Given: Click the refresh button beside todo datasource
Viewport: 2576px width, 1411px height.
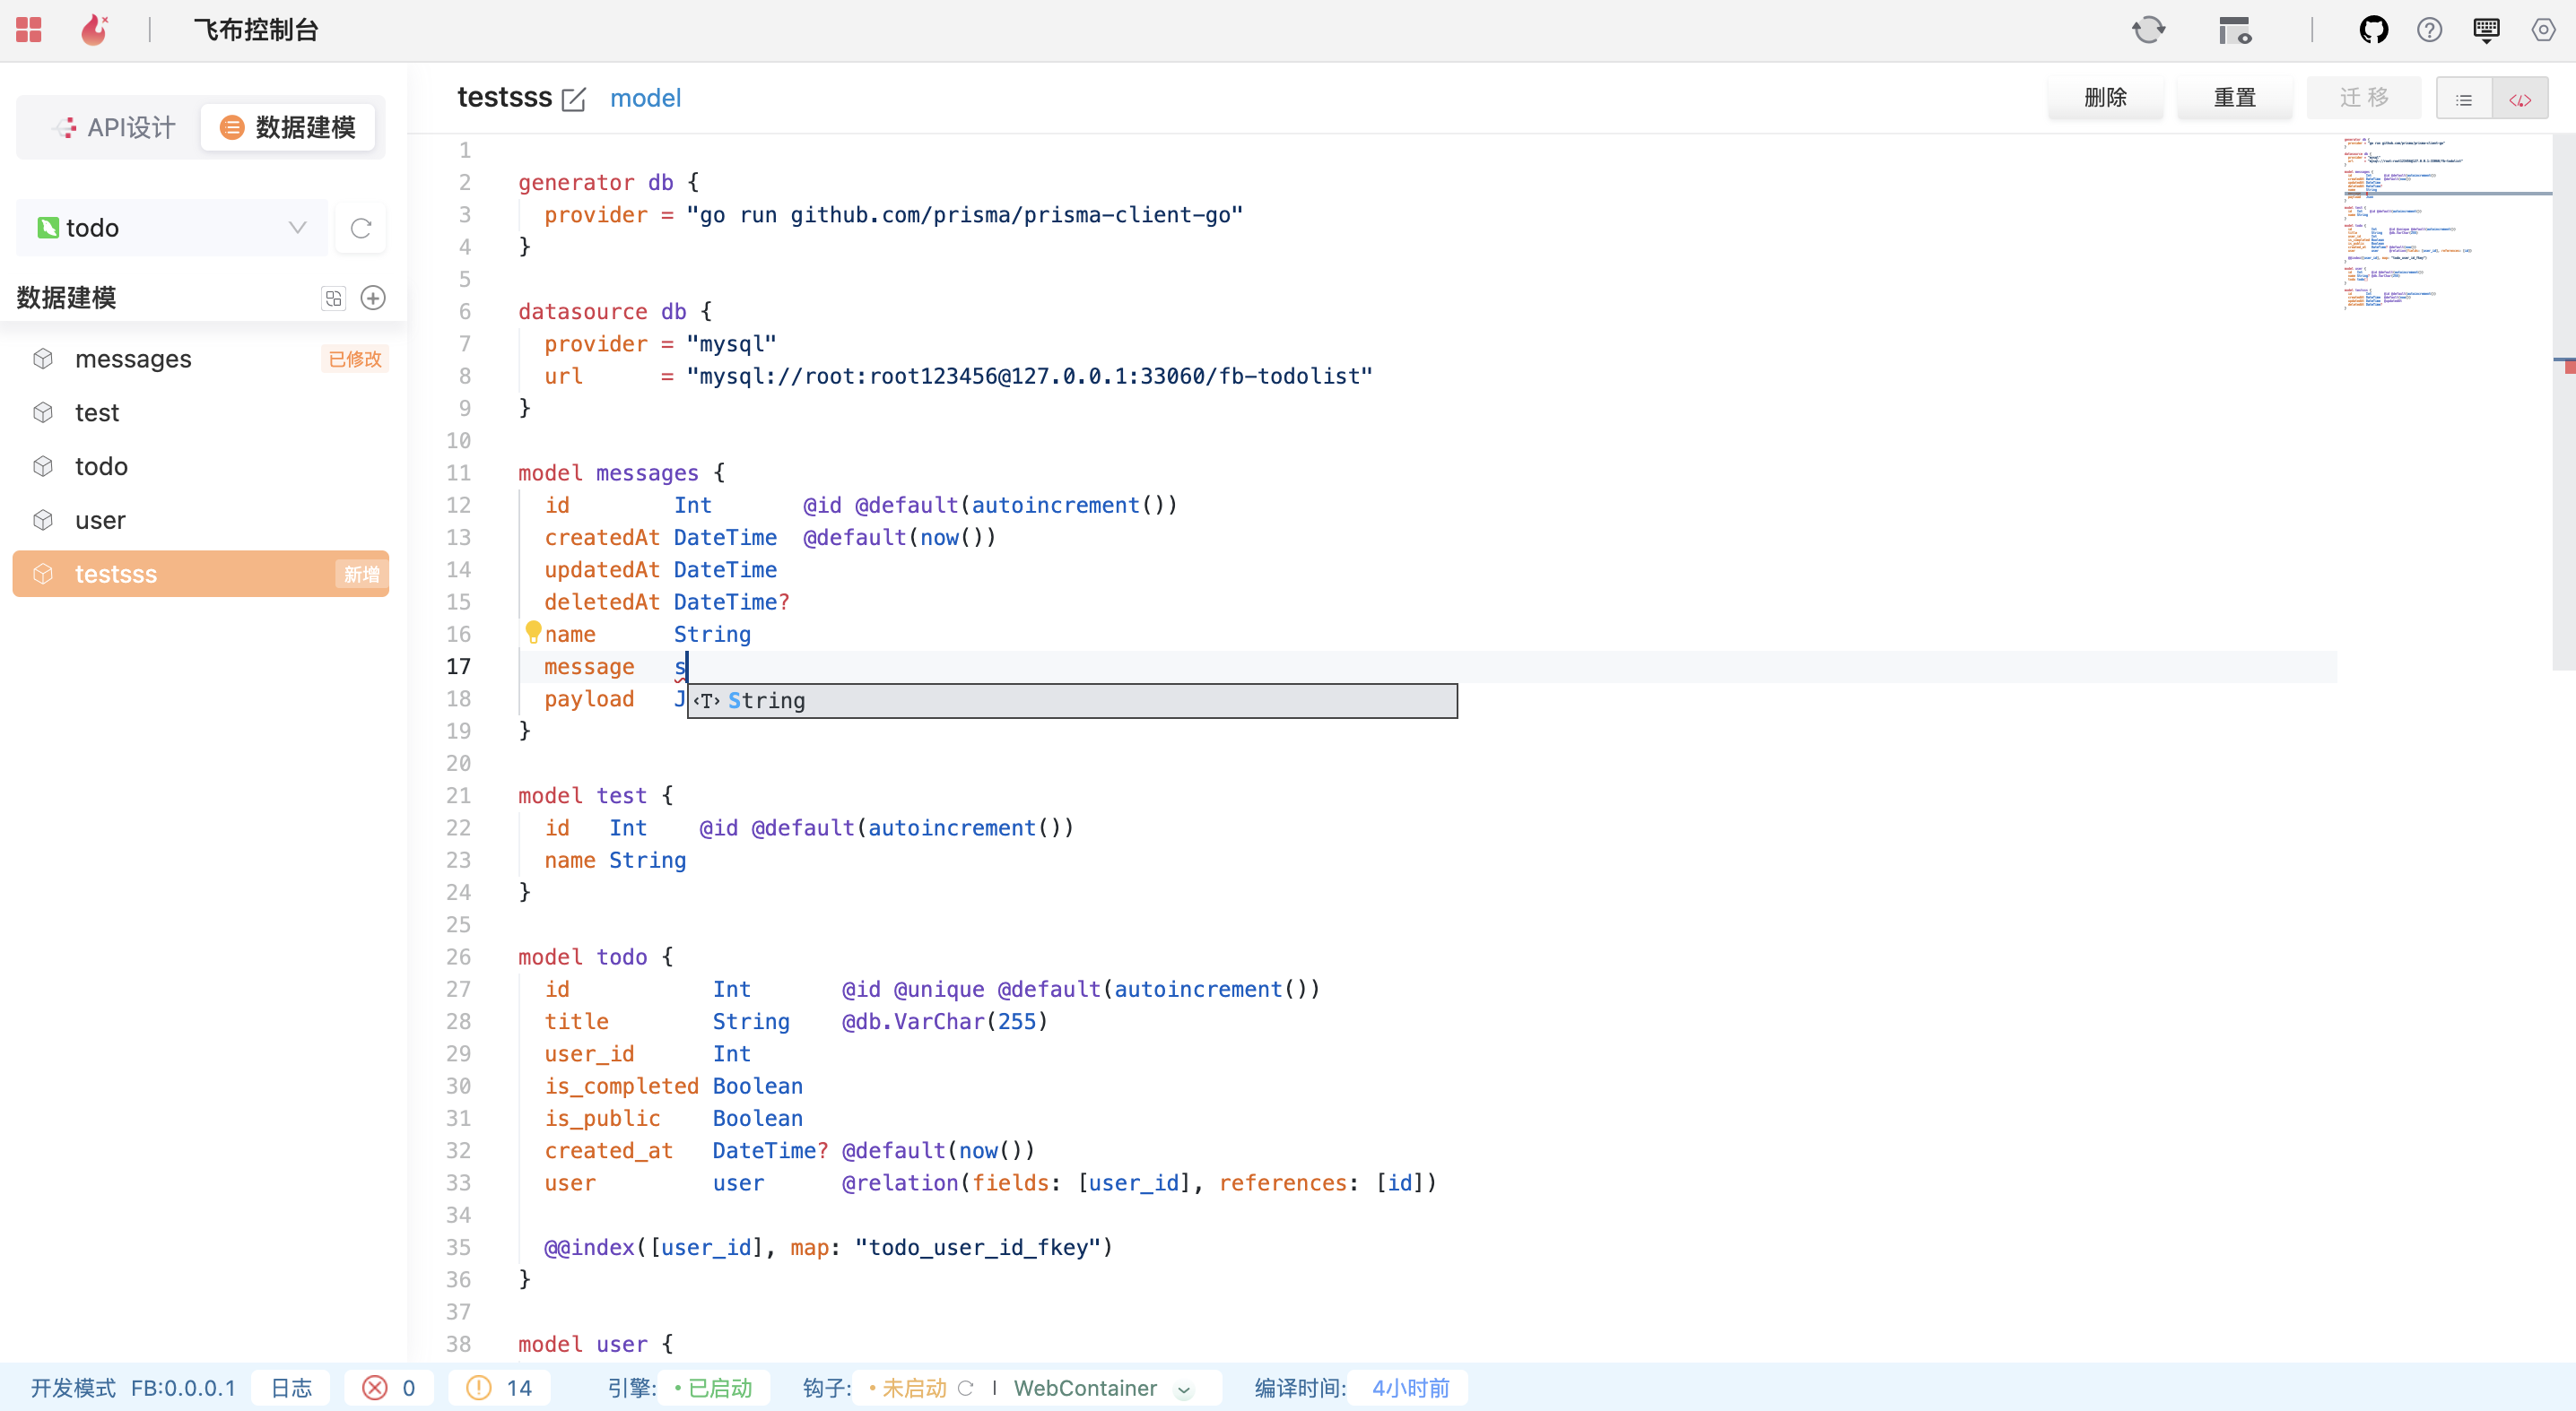Looking at the screenshot, I should 361,228.
